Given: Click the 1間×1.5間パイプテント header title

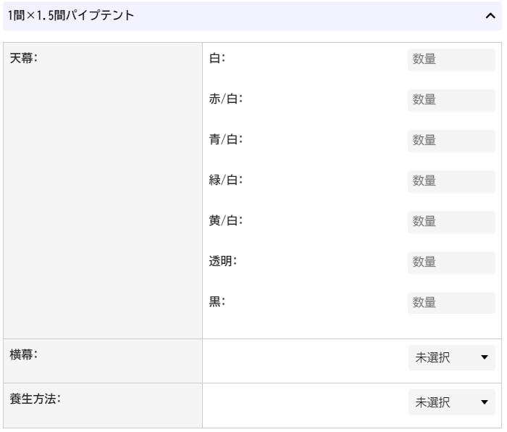Looking at the screenshot, I should tap(71, 15).
